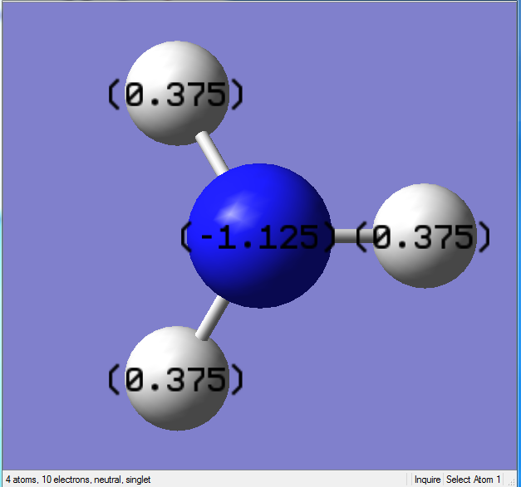Image resolution: width=521 pixels, height=487 pixels.
Task: Select the bottom-left hydrogen atom
Action: tap(177, 378)
